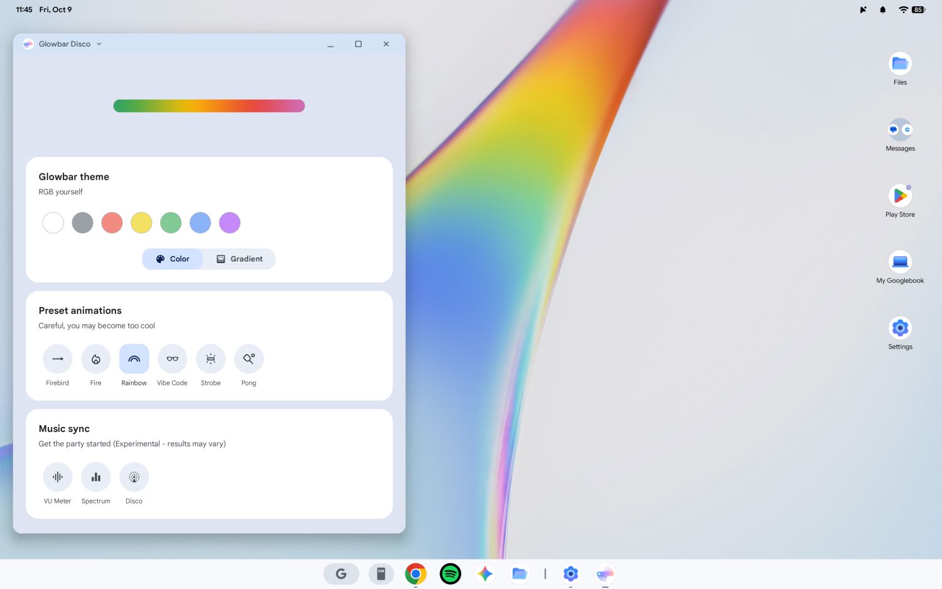Open My Googlebook desktop shortcut
The width and height of the screenshot is (942, 589).
coord(900,262)
